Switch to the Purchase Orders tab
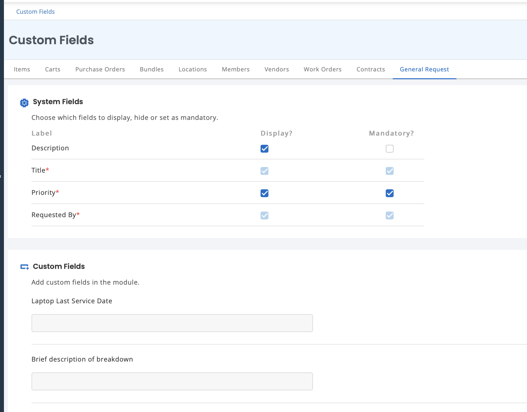The width and height of the screenshot is (527, 412). pyautogui.click(x=100, y=69)
